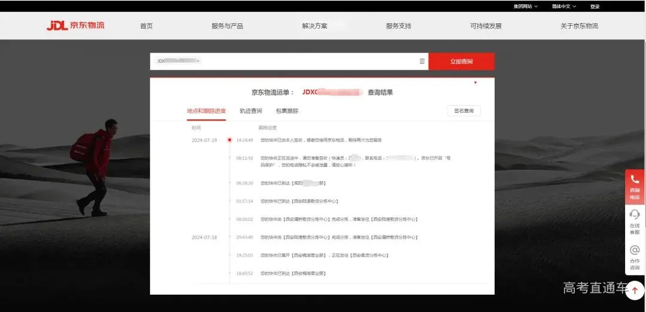
Task: Click the 2024-07-18 date label
Action: 204,237
